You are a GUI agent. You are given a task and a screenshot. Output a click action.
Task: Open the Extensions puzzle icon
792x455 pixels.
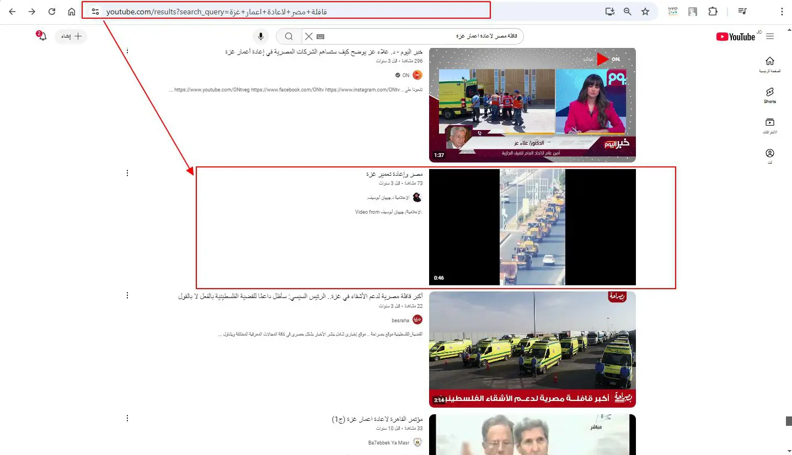point(713,11)
